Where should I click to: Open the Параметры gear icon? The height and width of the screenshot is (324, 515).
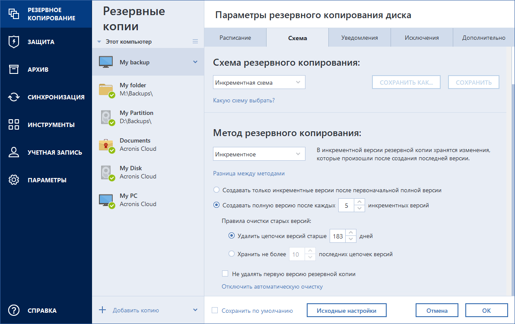coord(14,180)
